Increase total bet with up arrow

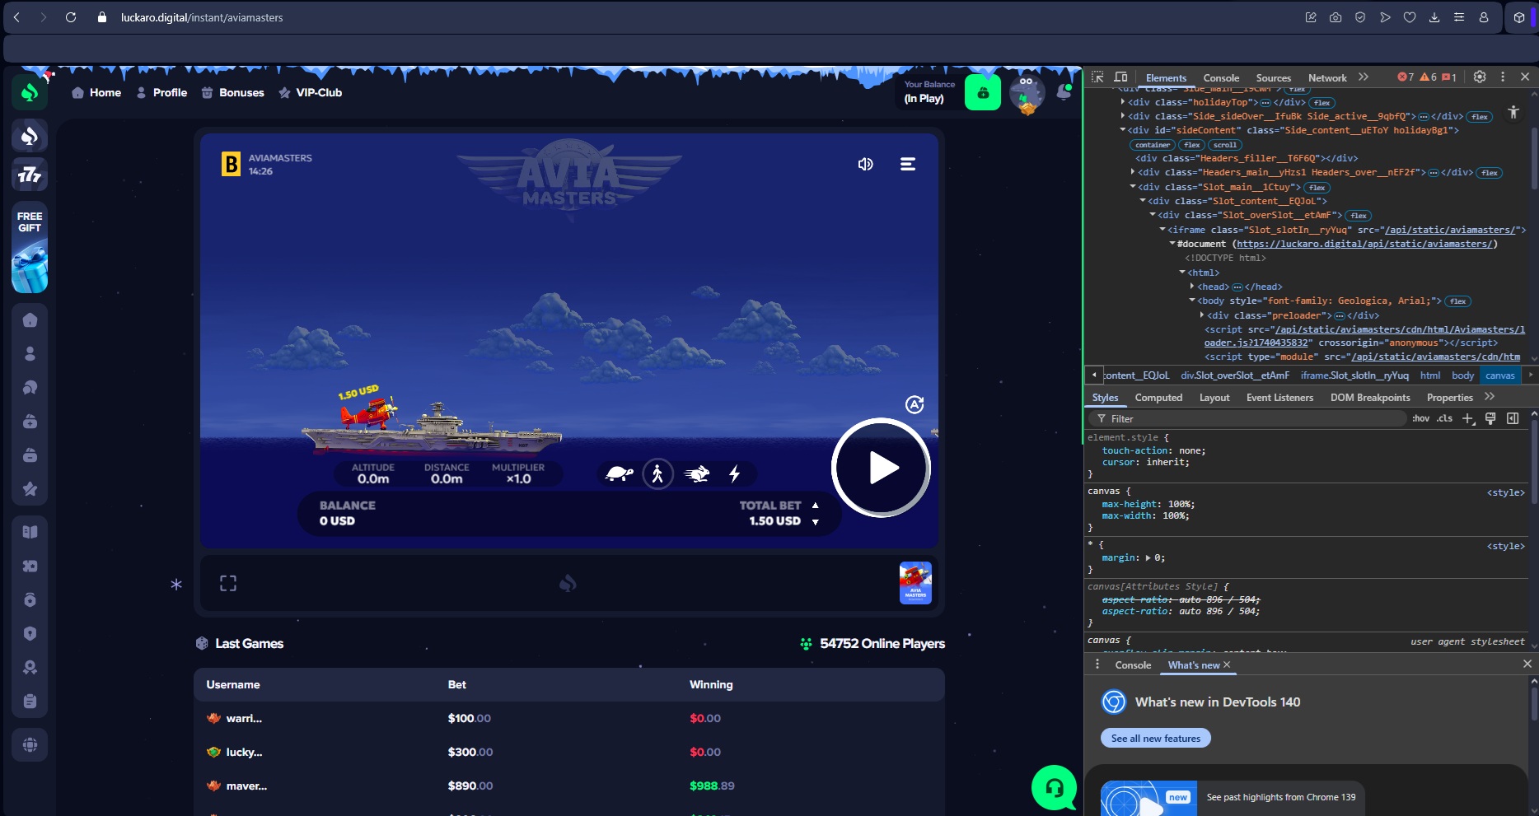[815, 506]
